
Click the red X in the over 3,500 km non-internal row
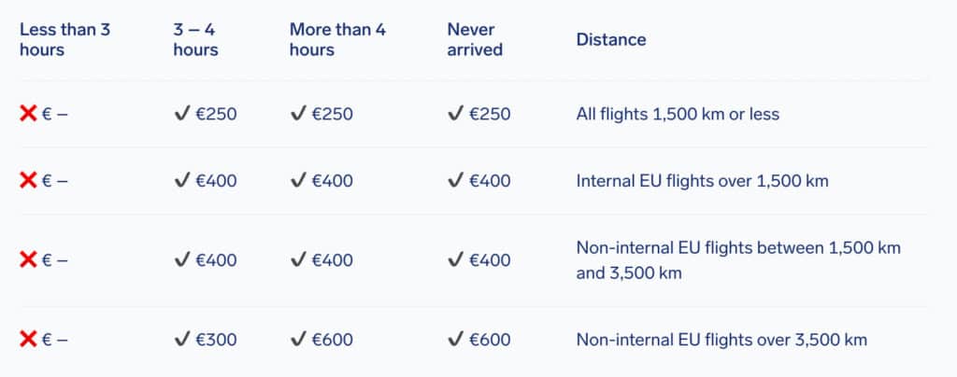tap(28, 340)
